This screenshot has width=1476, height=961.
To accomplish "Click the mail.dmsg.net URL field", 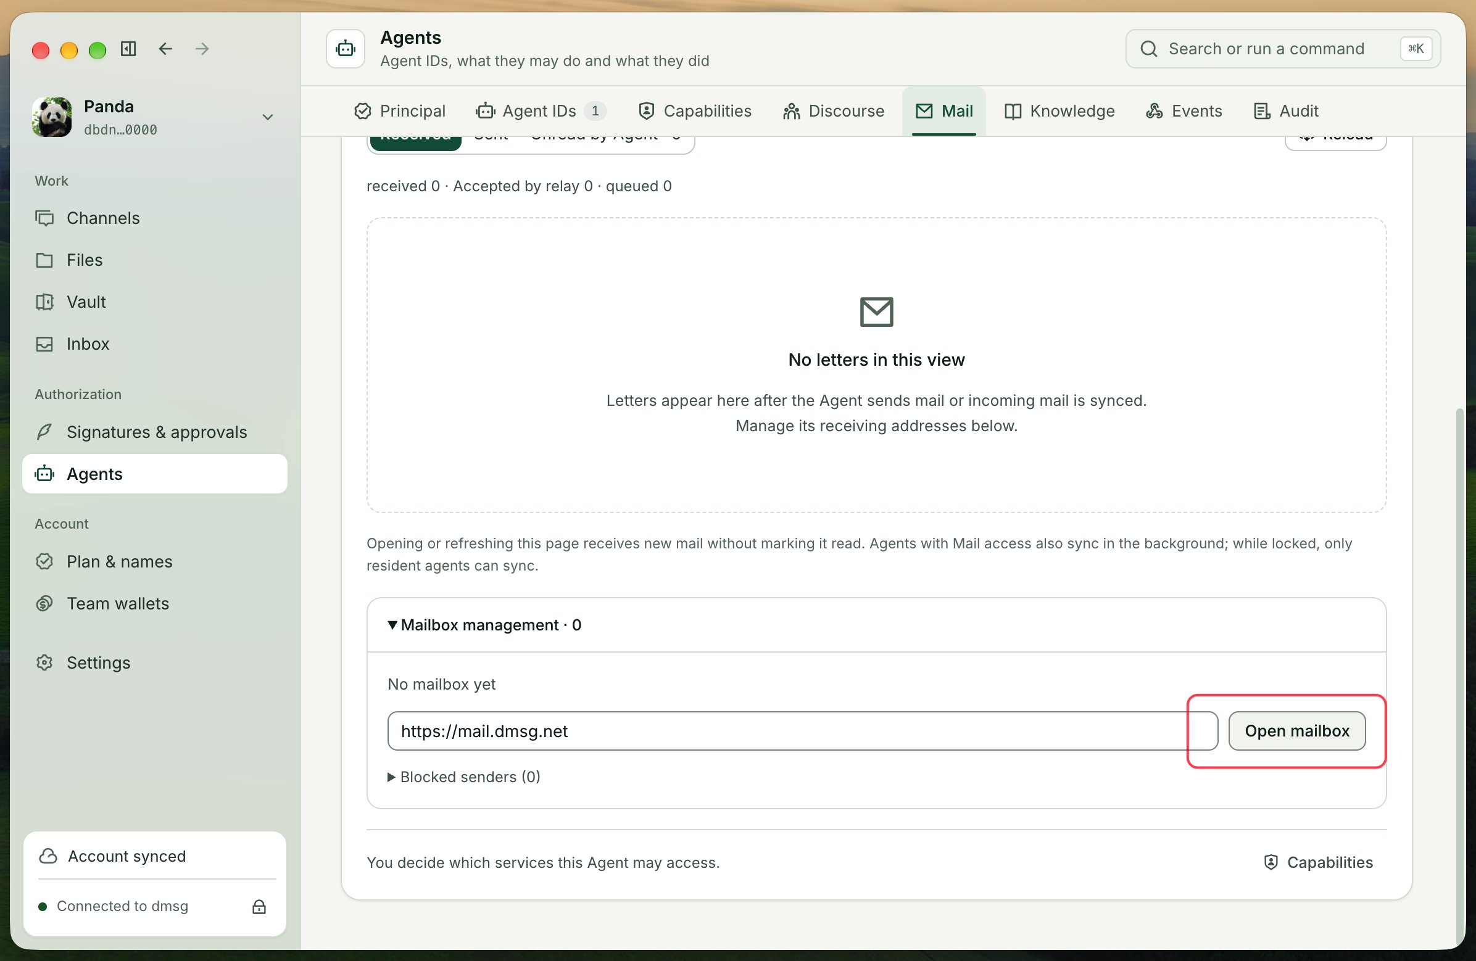I will point(803,731).
